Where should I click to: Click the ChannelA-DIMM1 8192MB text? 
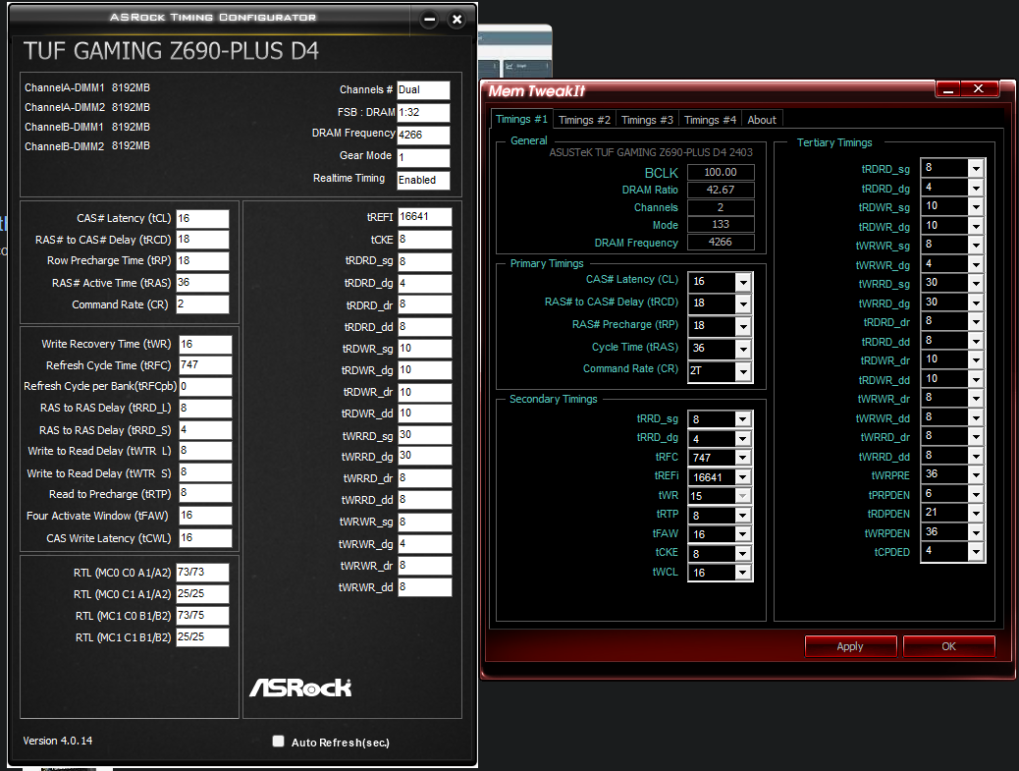(x=87, y=87)
